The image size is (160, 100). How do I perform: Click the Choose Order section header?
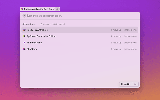[x=29, y=24]
